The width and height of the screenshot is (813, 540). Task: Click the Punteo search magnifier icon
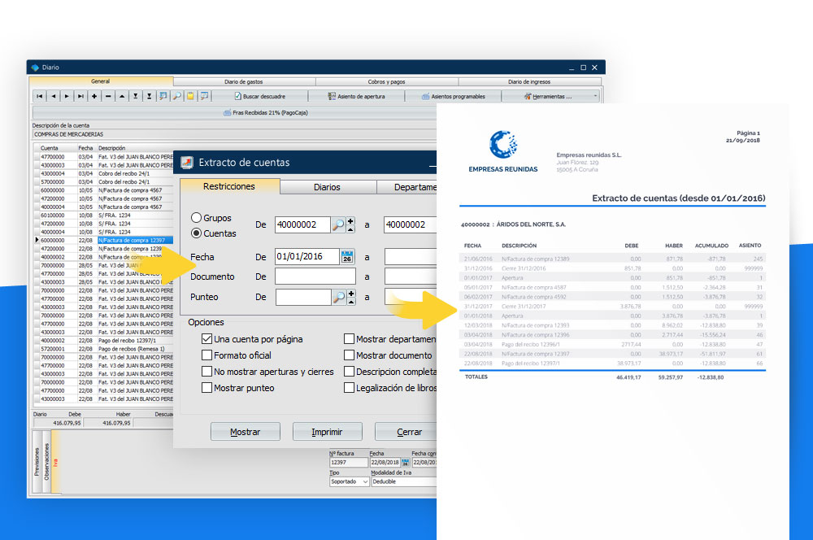coord(338,297)
